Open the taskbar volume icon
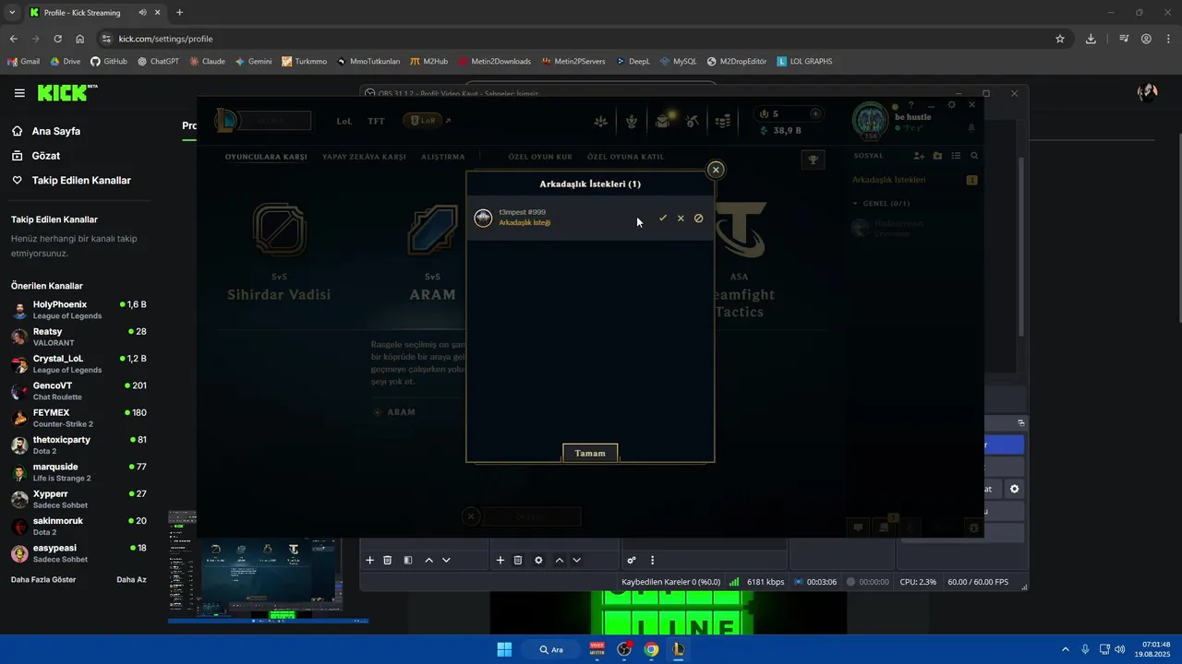Viewport: 1182px width, 664px height. pyautogui.click(x=1119, y=649)
